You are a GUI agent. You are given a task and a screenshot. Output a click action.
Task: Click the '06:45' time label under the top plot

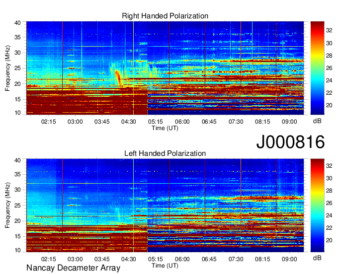209,122
